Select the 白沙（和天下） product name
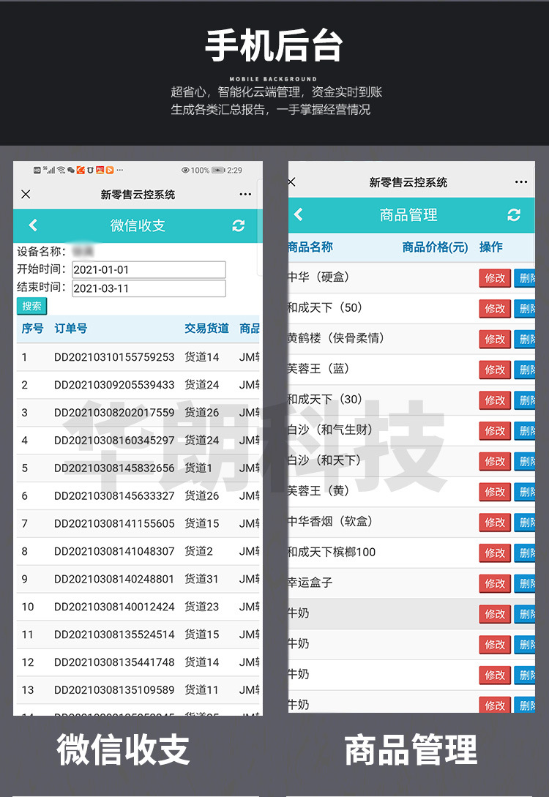This screenshot has height=797, width=549. tap(325, 460)
